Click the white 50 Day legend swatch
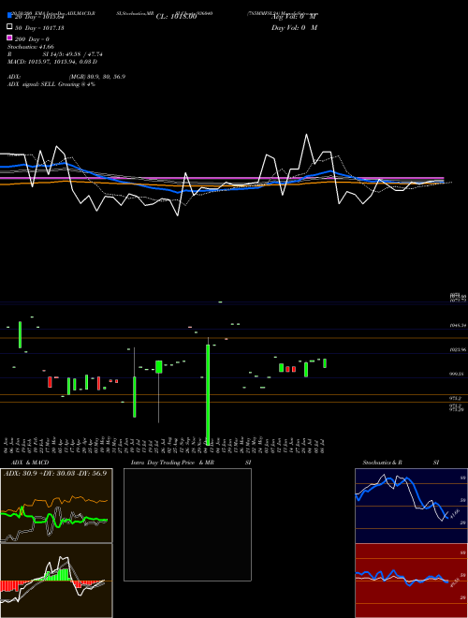The height and width of the screenshot is (618, 468). point(9,27)
